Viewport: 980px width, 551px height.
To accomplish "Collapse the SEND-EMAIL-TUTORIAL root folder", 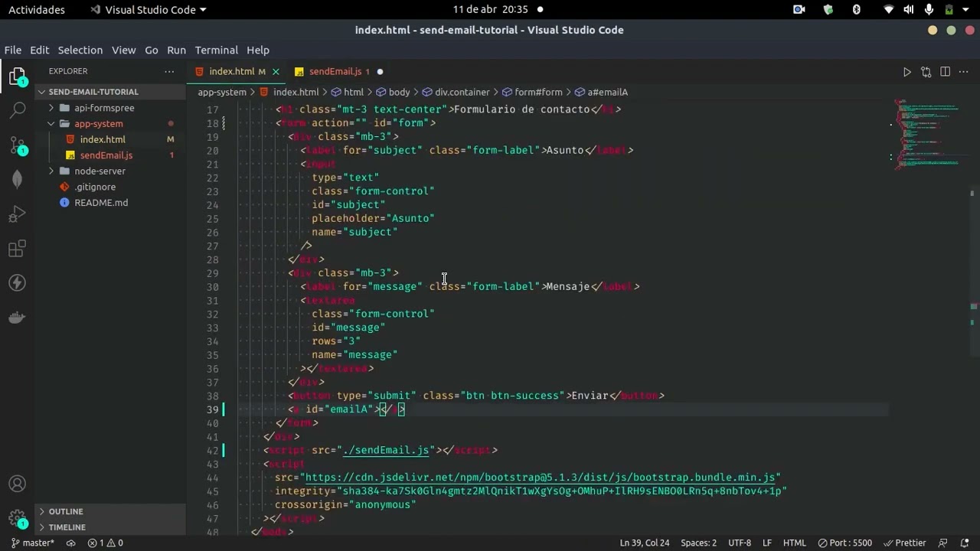I will click(x=93, y=92).
